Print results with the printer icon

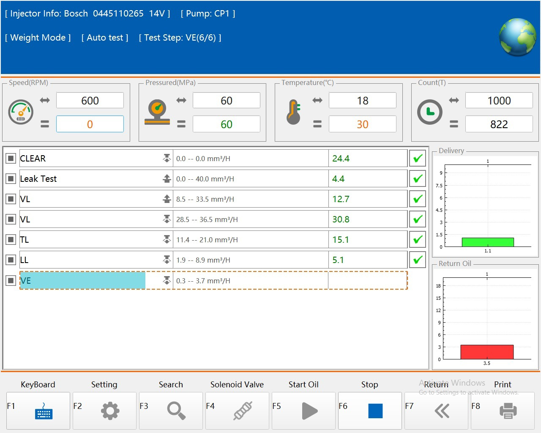click(x=508, y=411)
